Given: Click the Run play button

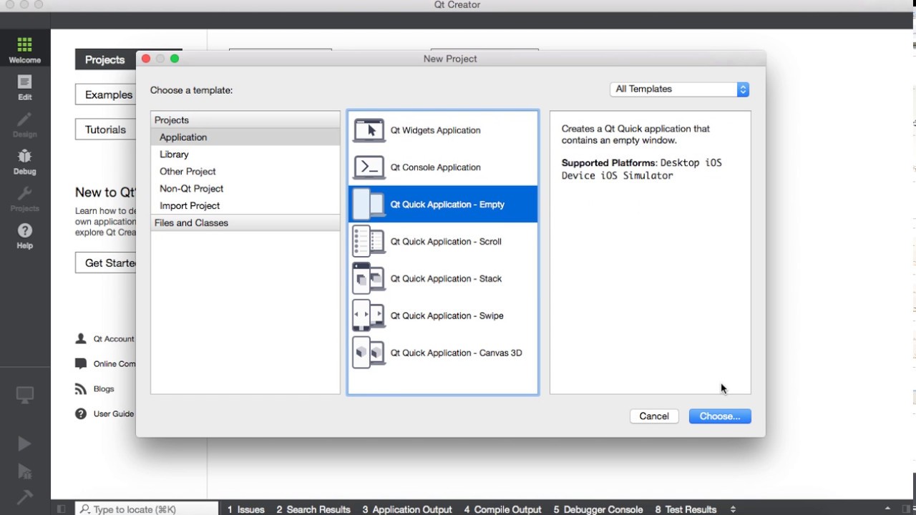Looking at the screenshot, I should 24,444.
